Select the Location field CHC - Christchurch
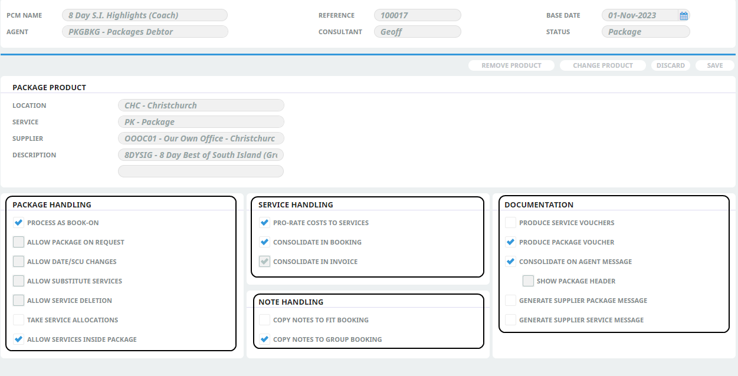Image resolution: width=738 pixels, height=376 pixels. point(201,105)
